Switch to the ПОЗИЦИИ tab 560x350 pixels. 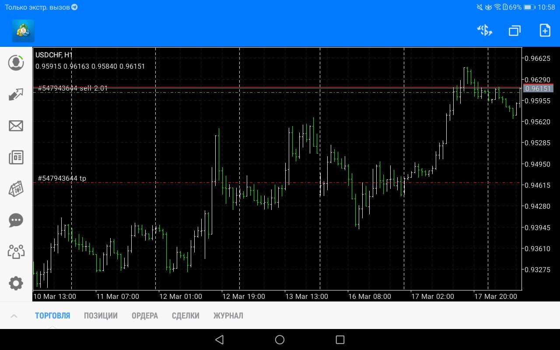[101, 315]
